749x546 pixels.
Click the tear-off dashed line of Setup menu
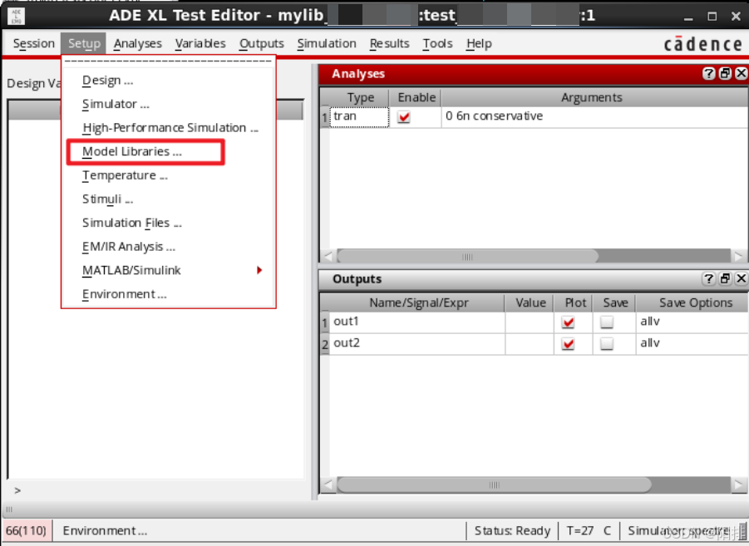(169, 61)
